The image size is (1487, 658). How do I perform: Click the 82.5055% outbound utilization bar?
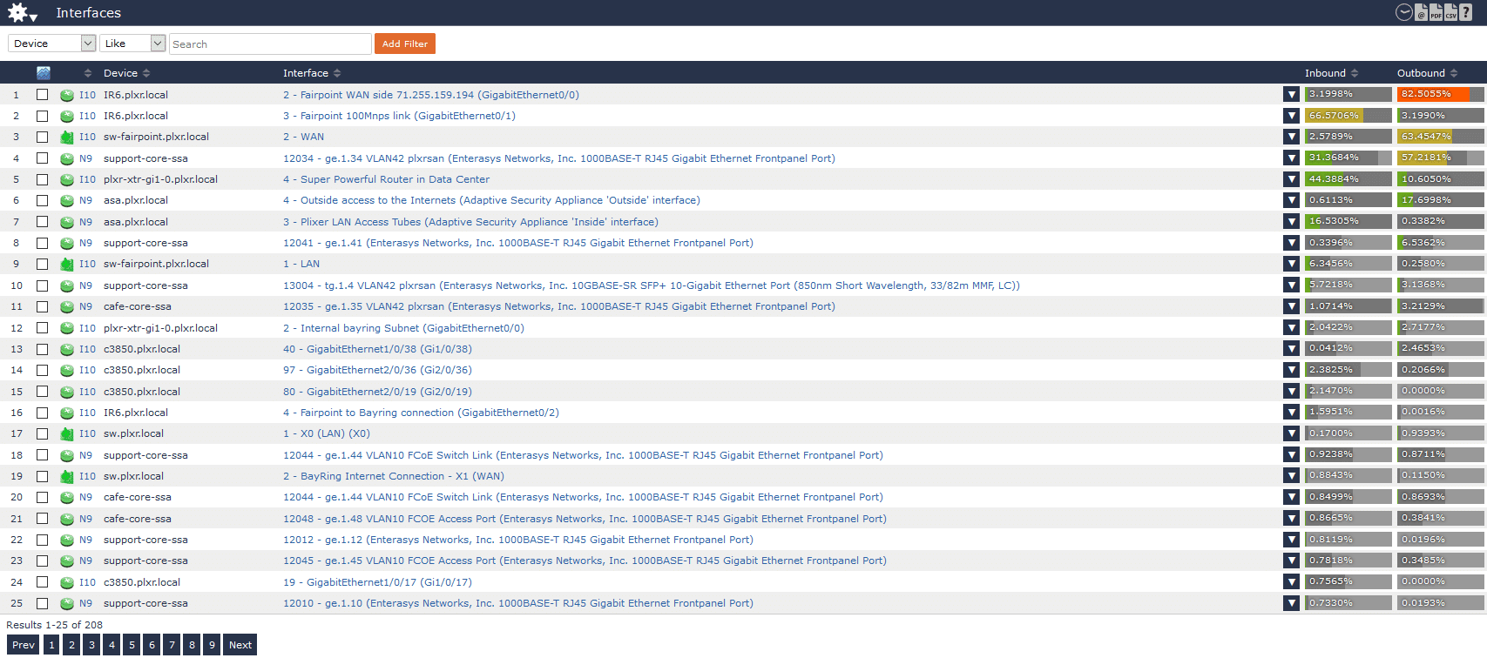[1440, 94]
